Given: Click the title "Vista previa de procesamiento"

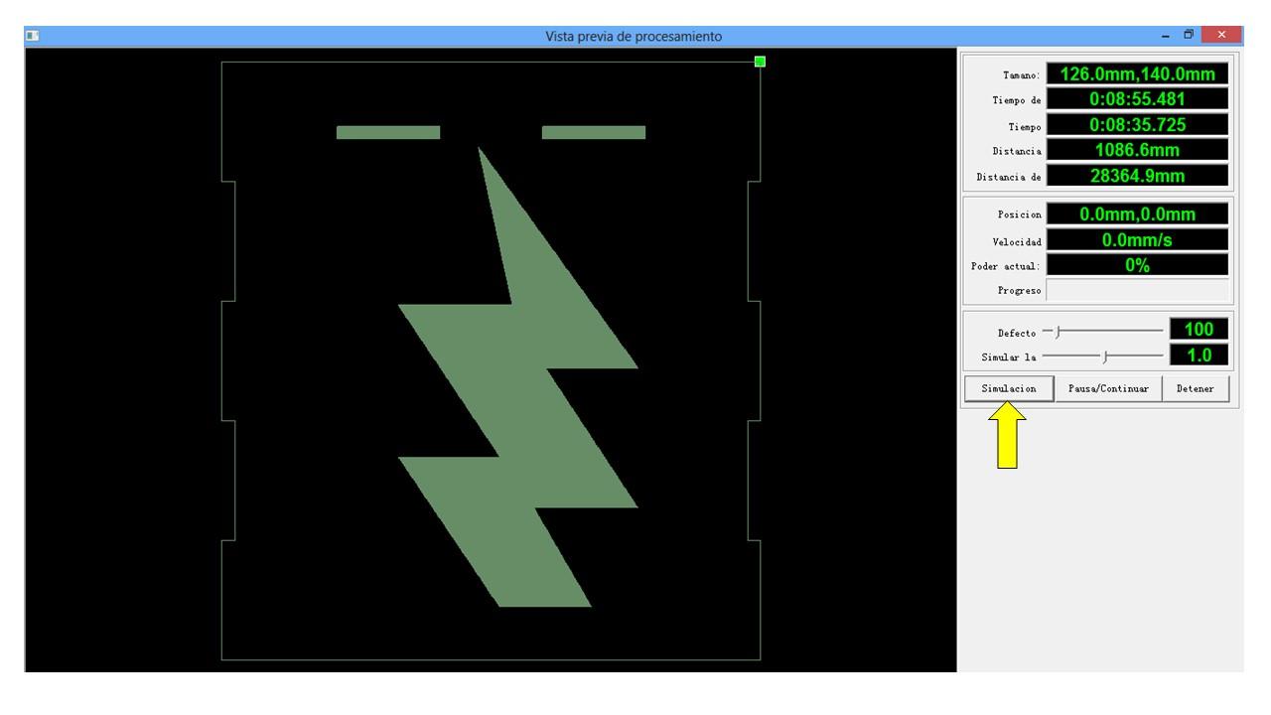Looking at the screenshot, I should pos(635,37).
